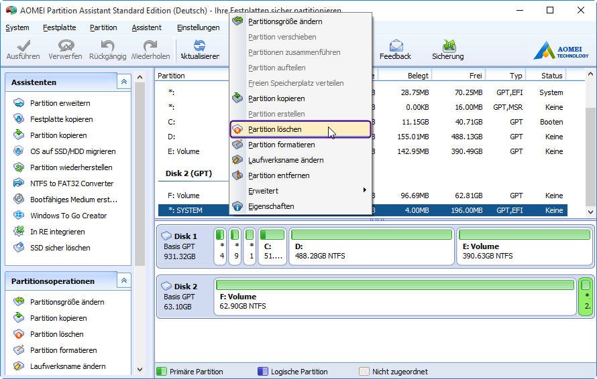Open Partition wiederherstellen wizard

click(x=71, y=167)
